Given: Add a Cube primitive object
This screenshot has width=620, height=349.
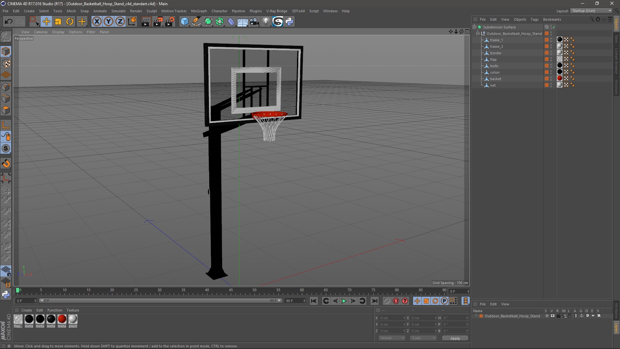Looking at the screenshot, I should (184, 22).
